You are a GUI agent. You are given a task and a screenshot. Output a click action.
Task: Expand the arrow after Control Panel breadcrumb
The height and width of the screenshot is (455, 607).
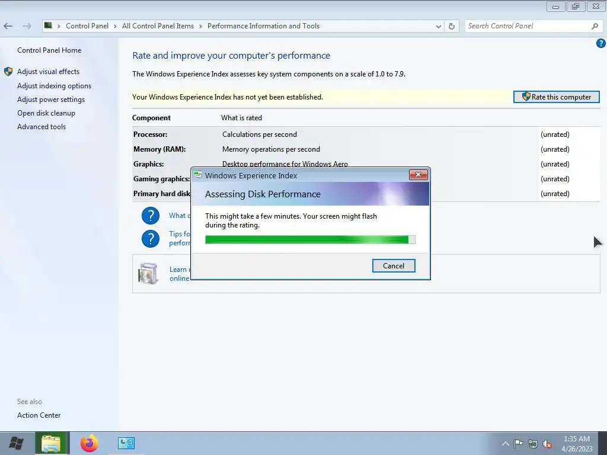coord(116,26)
